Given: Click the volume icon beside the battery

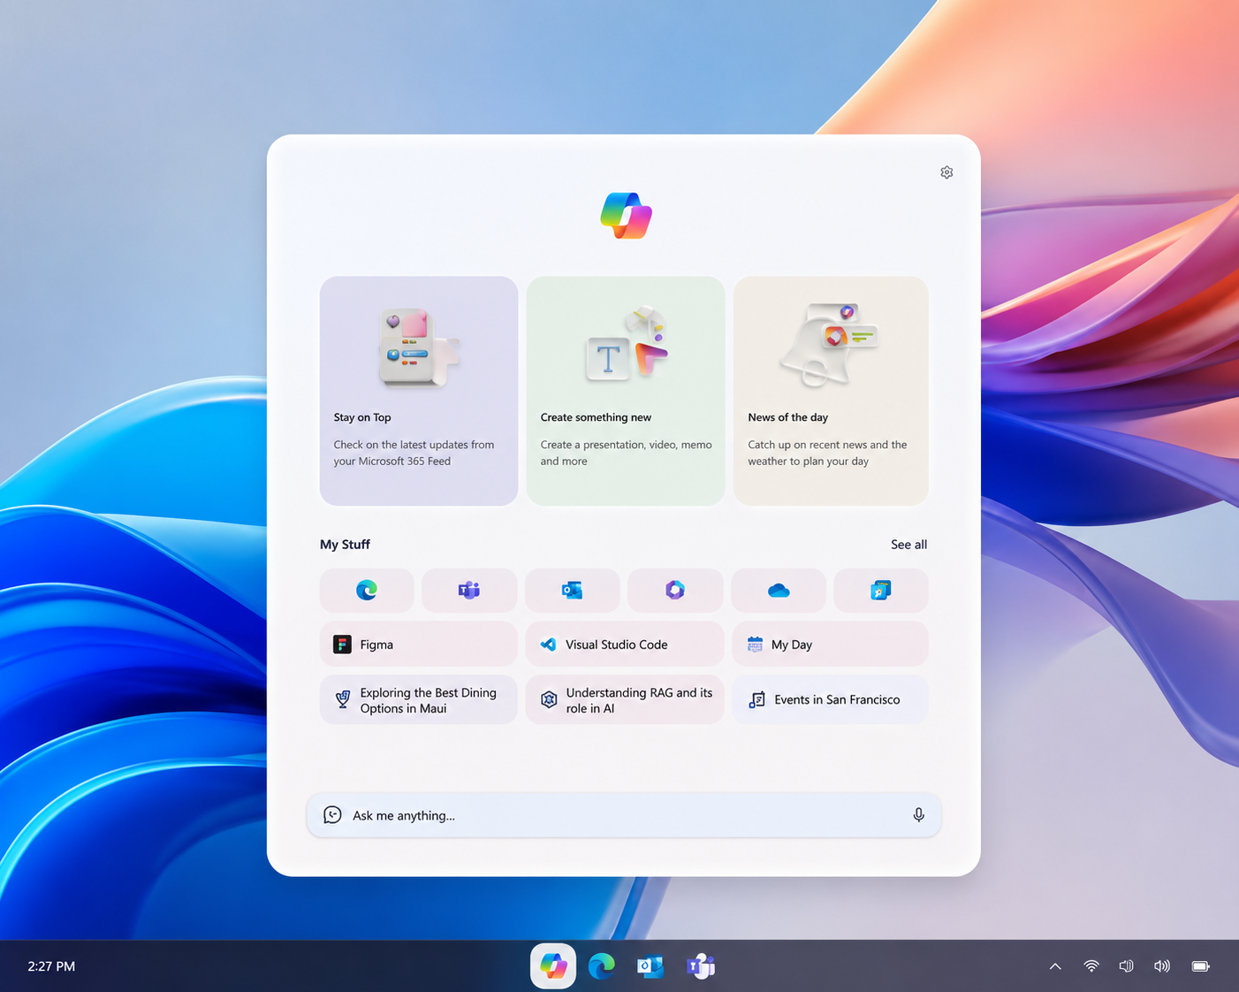Looking at the screenshot, I should click(1162, 966).
